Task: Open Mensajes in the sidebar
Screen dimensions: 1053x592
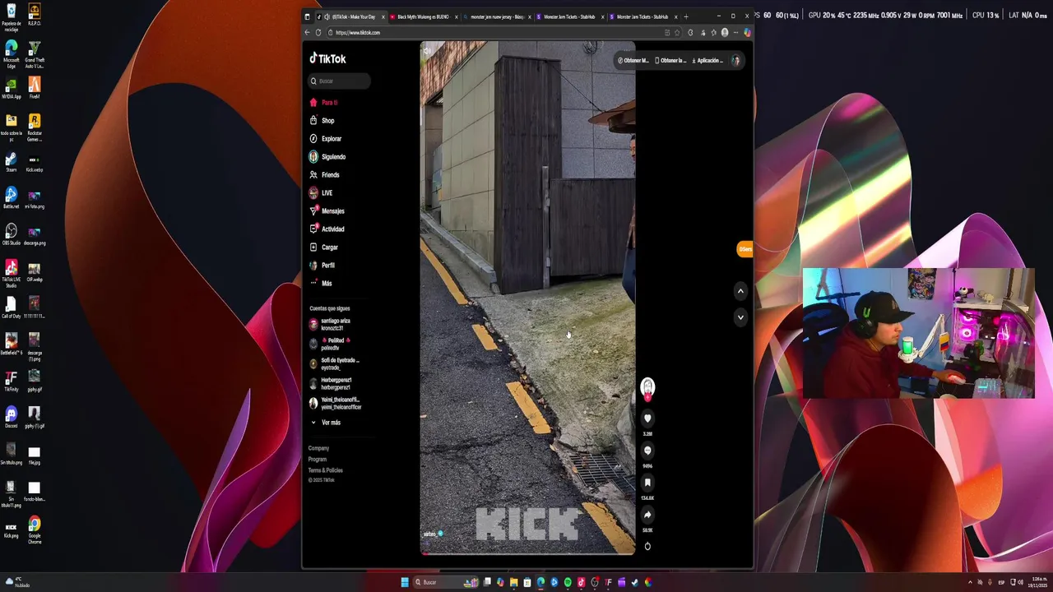Action: (x=327, y=211)
